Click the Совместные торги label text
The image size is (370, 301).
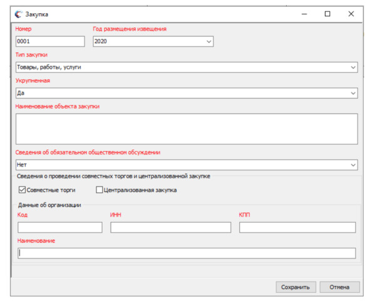point(51,190)
